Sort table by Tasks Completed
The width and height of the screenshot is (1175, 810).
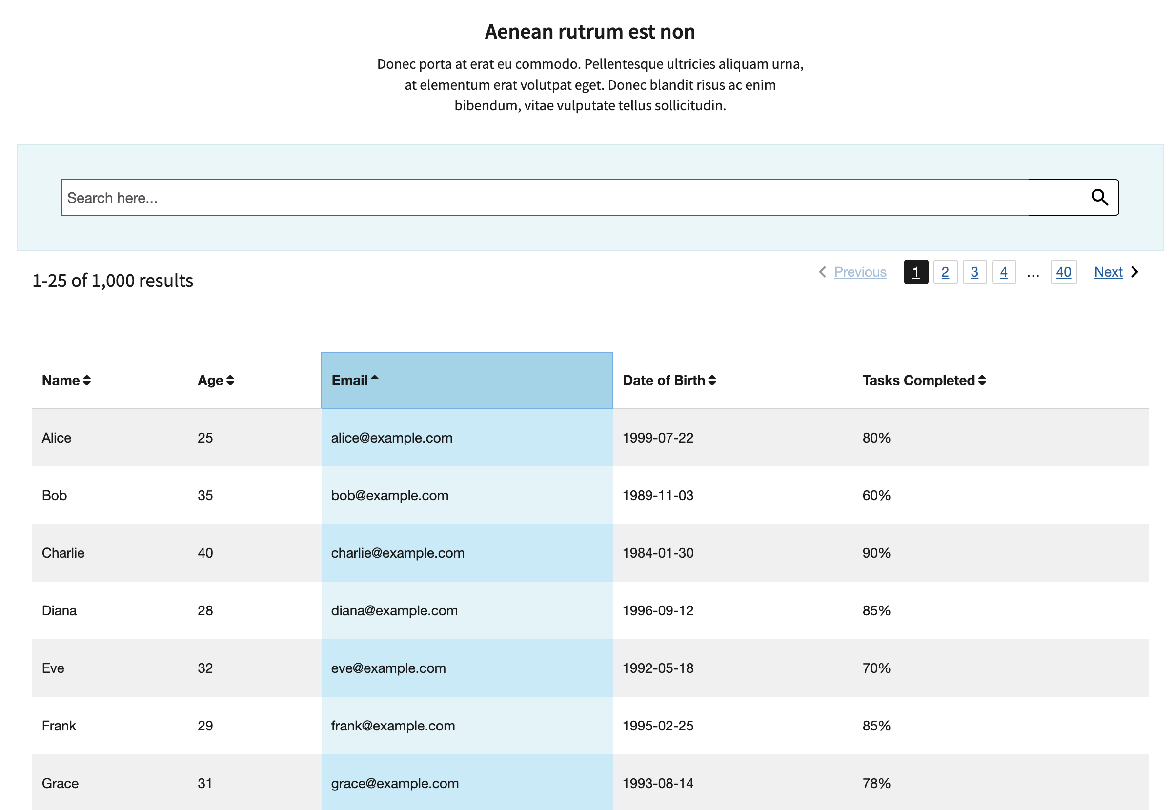(924, 380)
